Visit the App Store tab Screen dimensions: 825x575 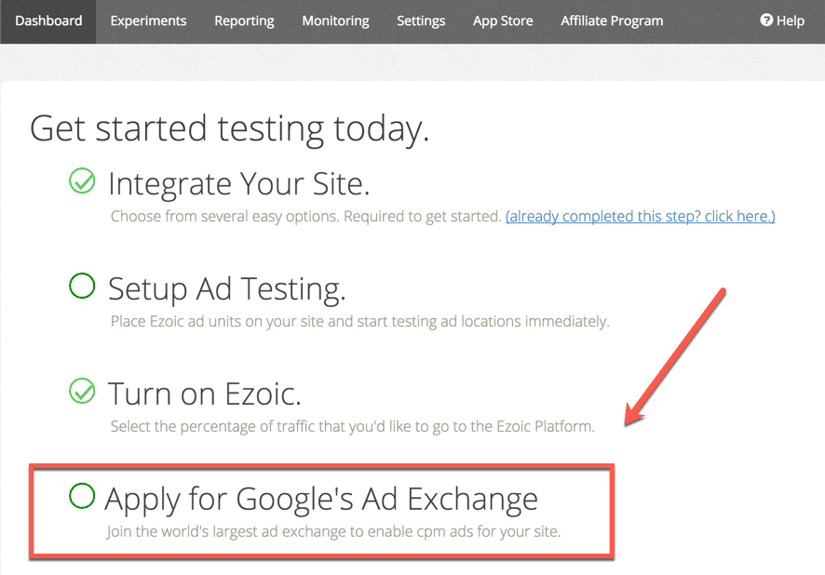(503, 20)
